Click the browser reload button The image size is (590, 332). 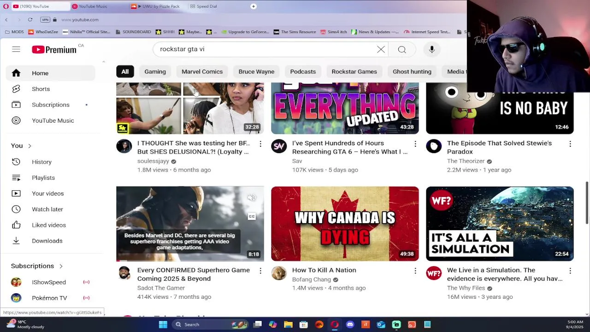[30, 19]
